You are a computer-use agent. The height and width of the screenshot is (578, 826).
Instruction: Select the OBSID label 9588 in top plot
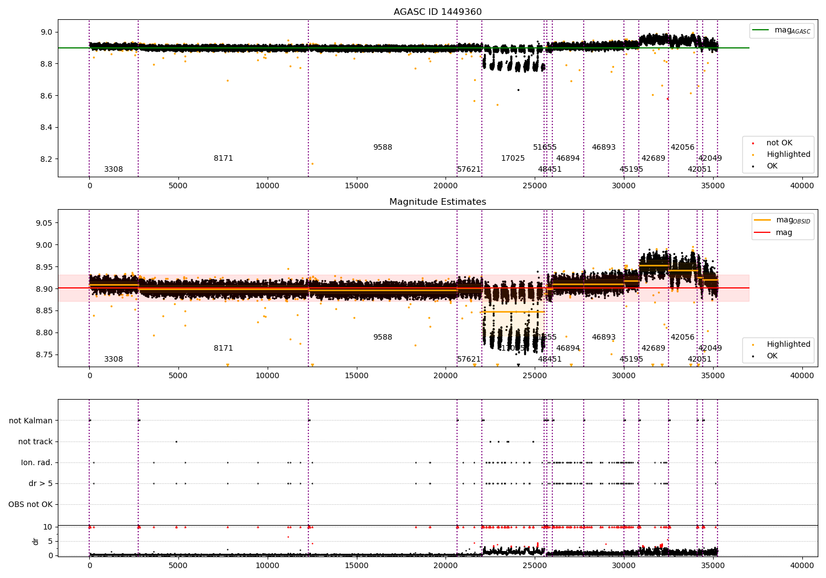[383, 147]
